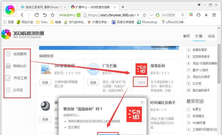Bookmark the page with the address bar star
This screenshot has height=135, width=222.
coord(144,15)
